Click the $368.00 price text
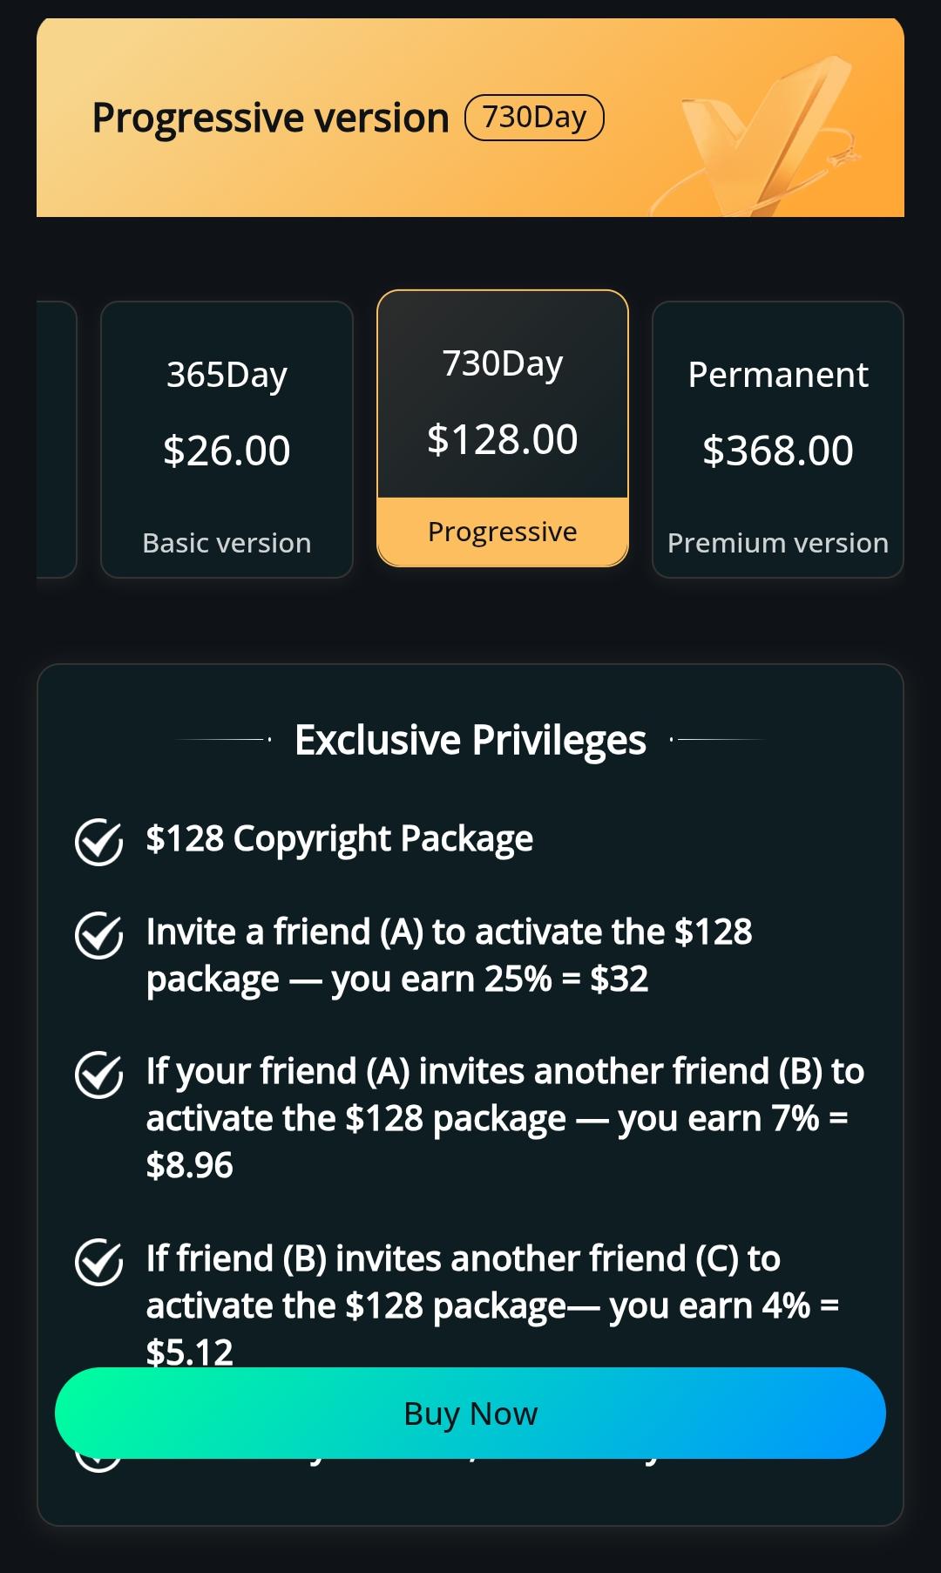 777,451
